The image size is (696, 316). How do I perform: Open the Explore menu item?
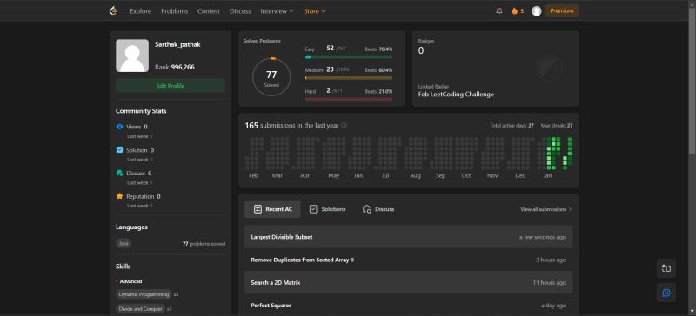coord(141,11)
